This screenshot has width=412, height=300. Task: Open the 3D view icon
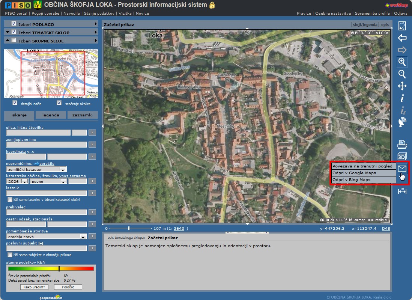pos(402,157)
